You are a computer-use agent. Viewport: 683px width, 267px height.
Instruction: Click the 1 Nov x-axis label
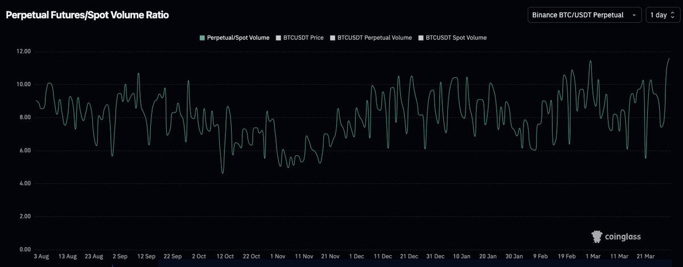point(278,257)
